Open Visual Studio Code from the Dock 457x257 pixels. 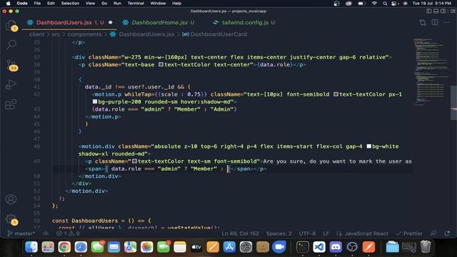319,247
